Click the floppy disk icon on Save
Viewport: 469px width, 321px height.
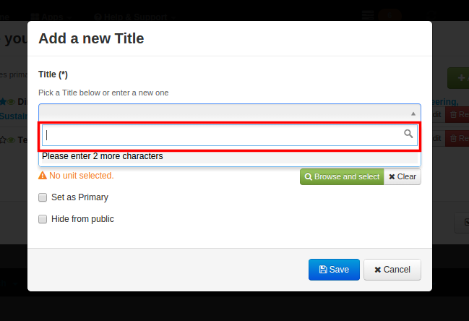(x=323, y=270)
